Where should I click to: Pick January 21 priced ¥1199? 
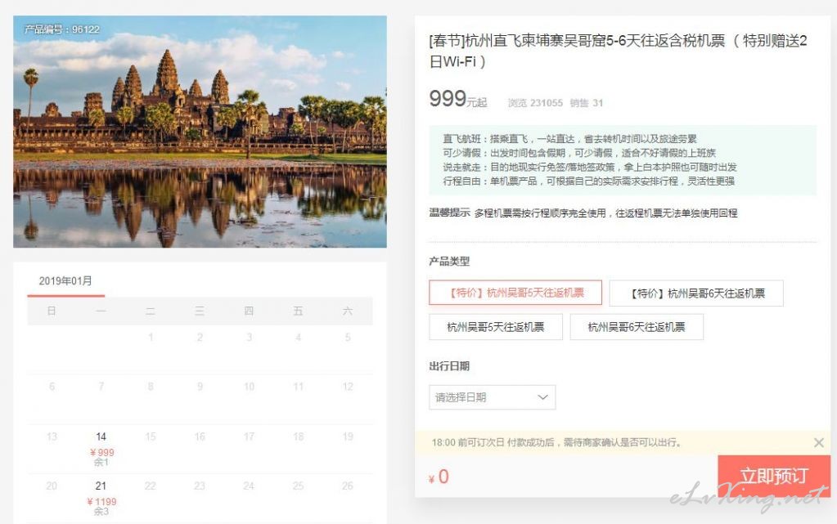[x=101, y=498]
